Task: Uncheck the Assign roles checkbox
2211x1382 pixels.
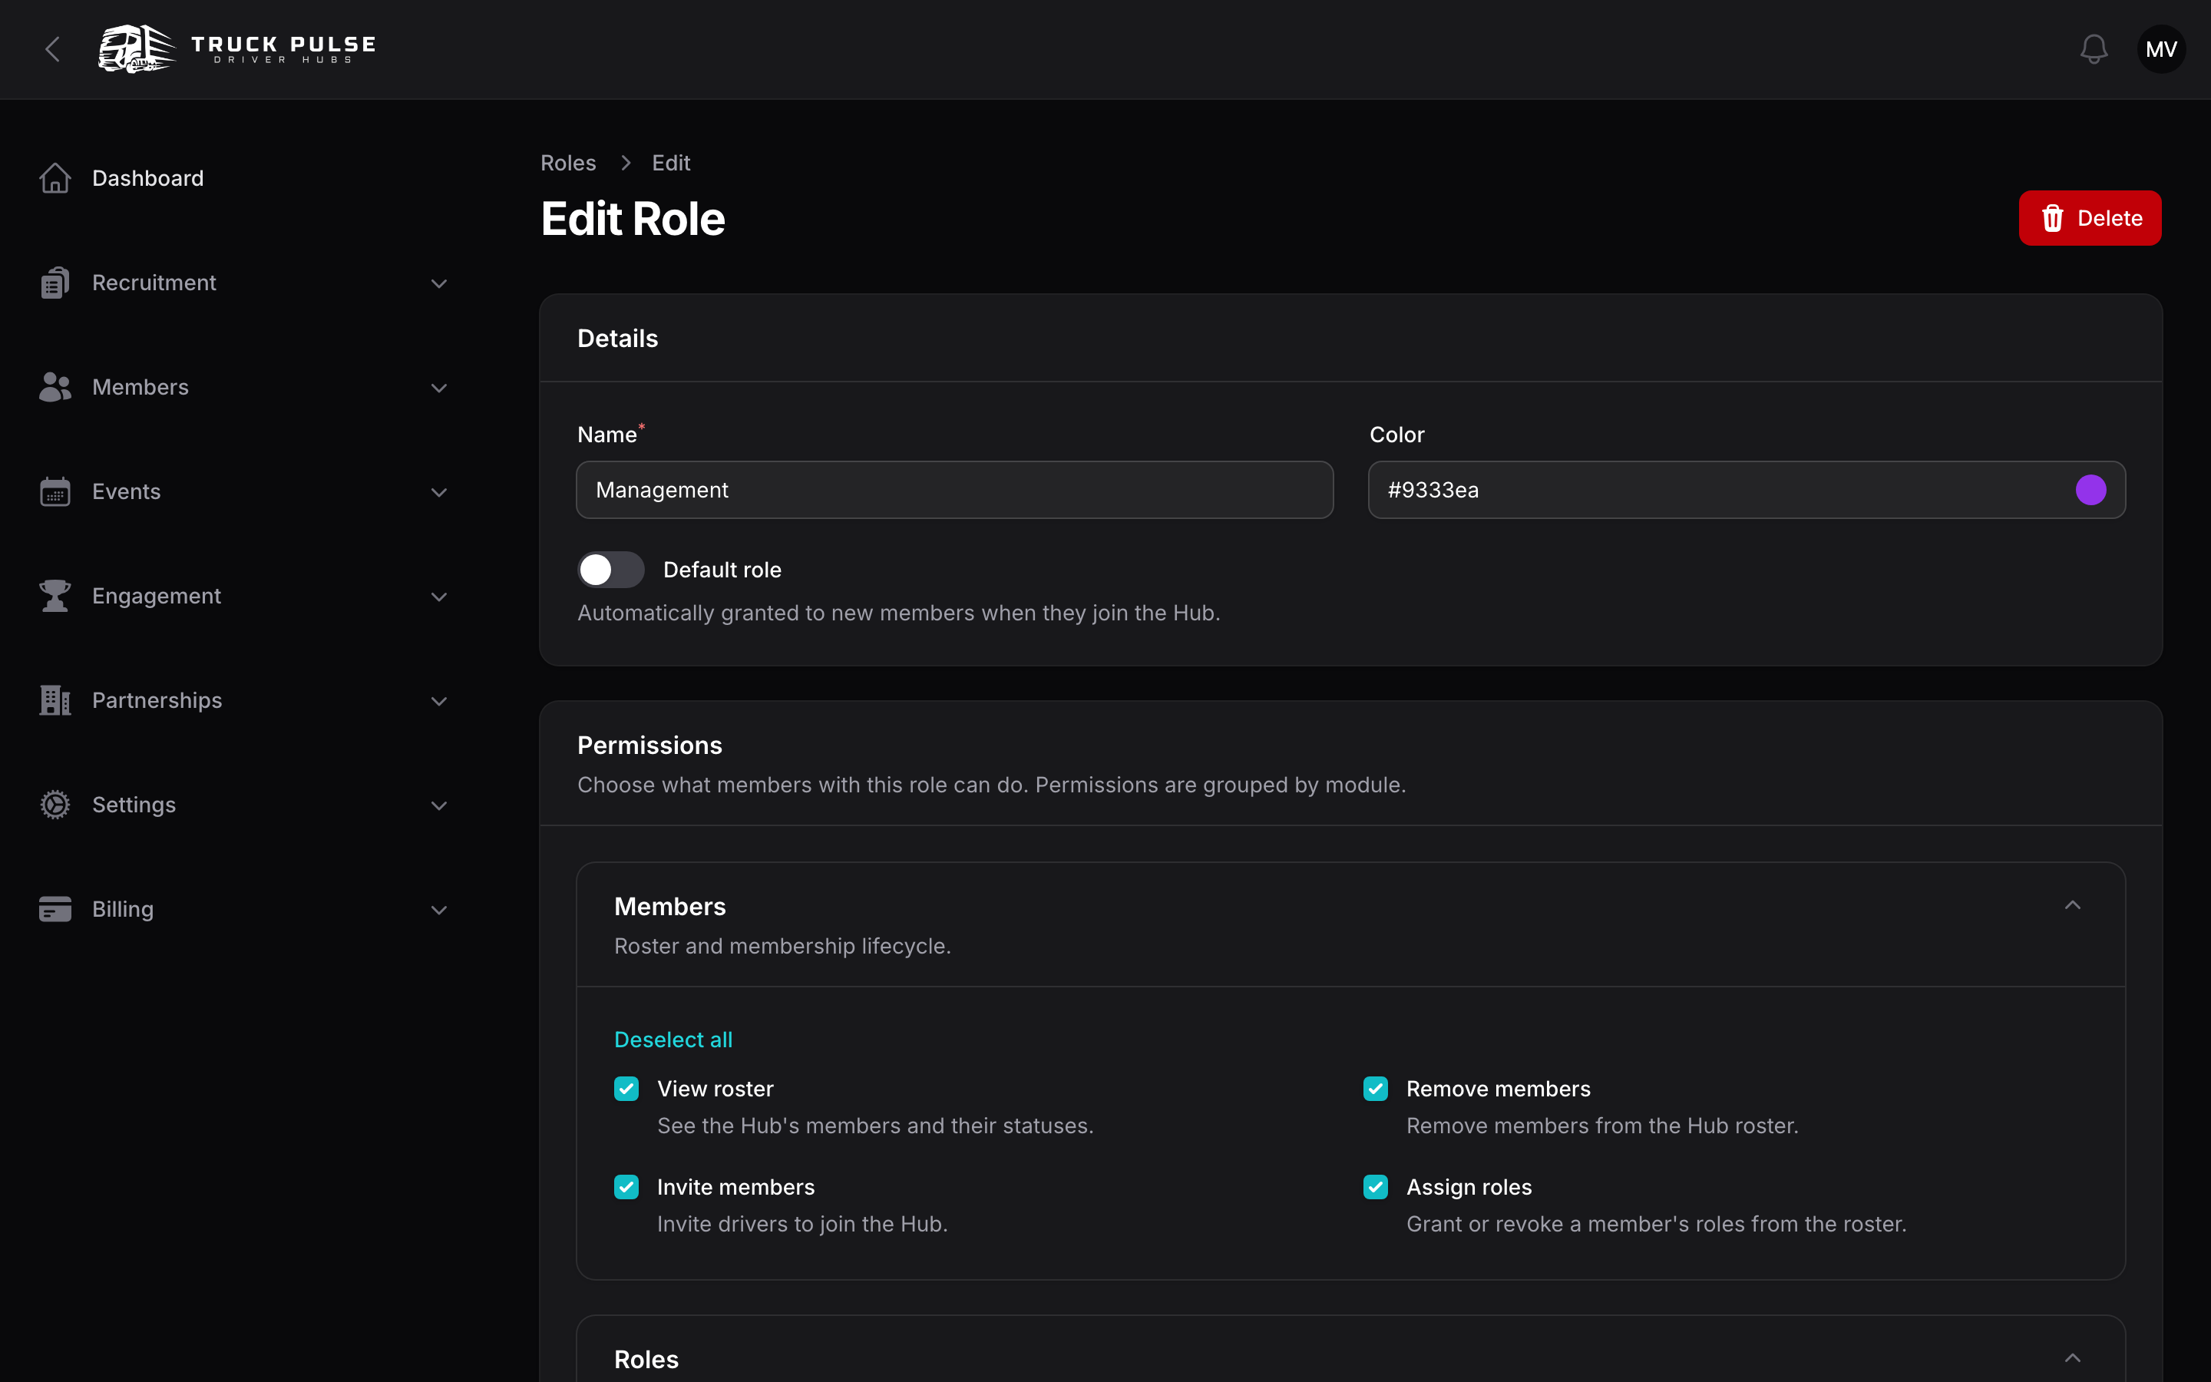Action: coord(1375,1186)
